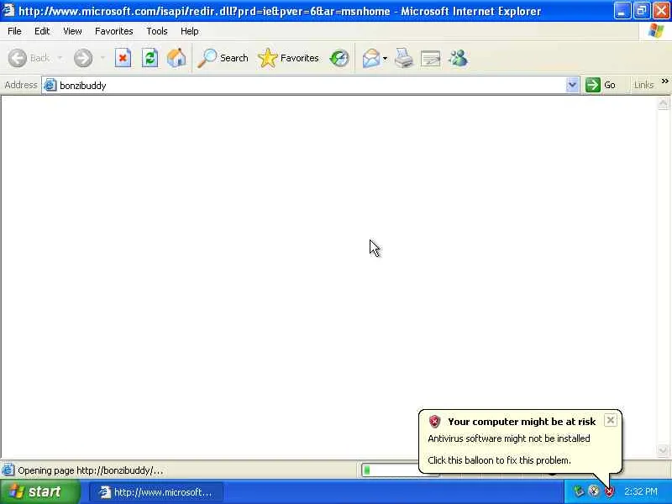Go to the Home page

point(176,58)
